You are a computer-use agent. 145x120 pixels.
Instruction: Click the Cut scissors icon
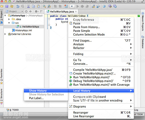[28, 6]
